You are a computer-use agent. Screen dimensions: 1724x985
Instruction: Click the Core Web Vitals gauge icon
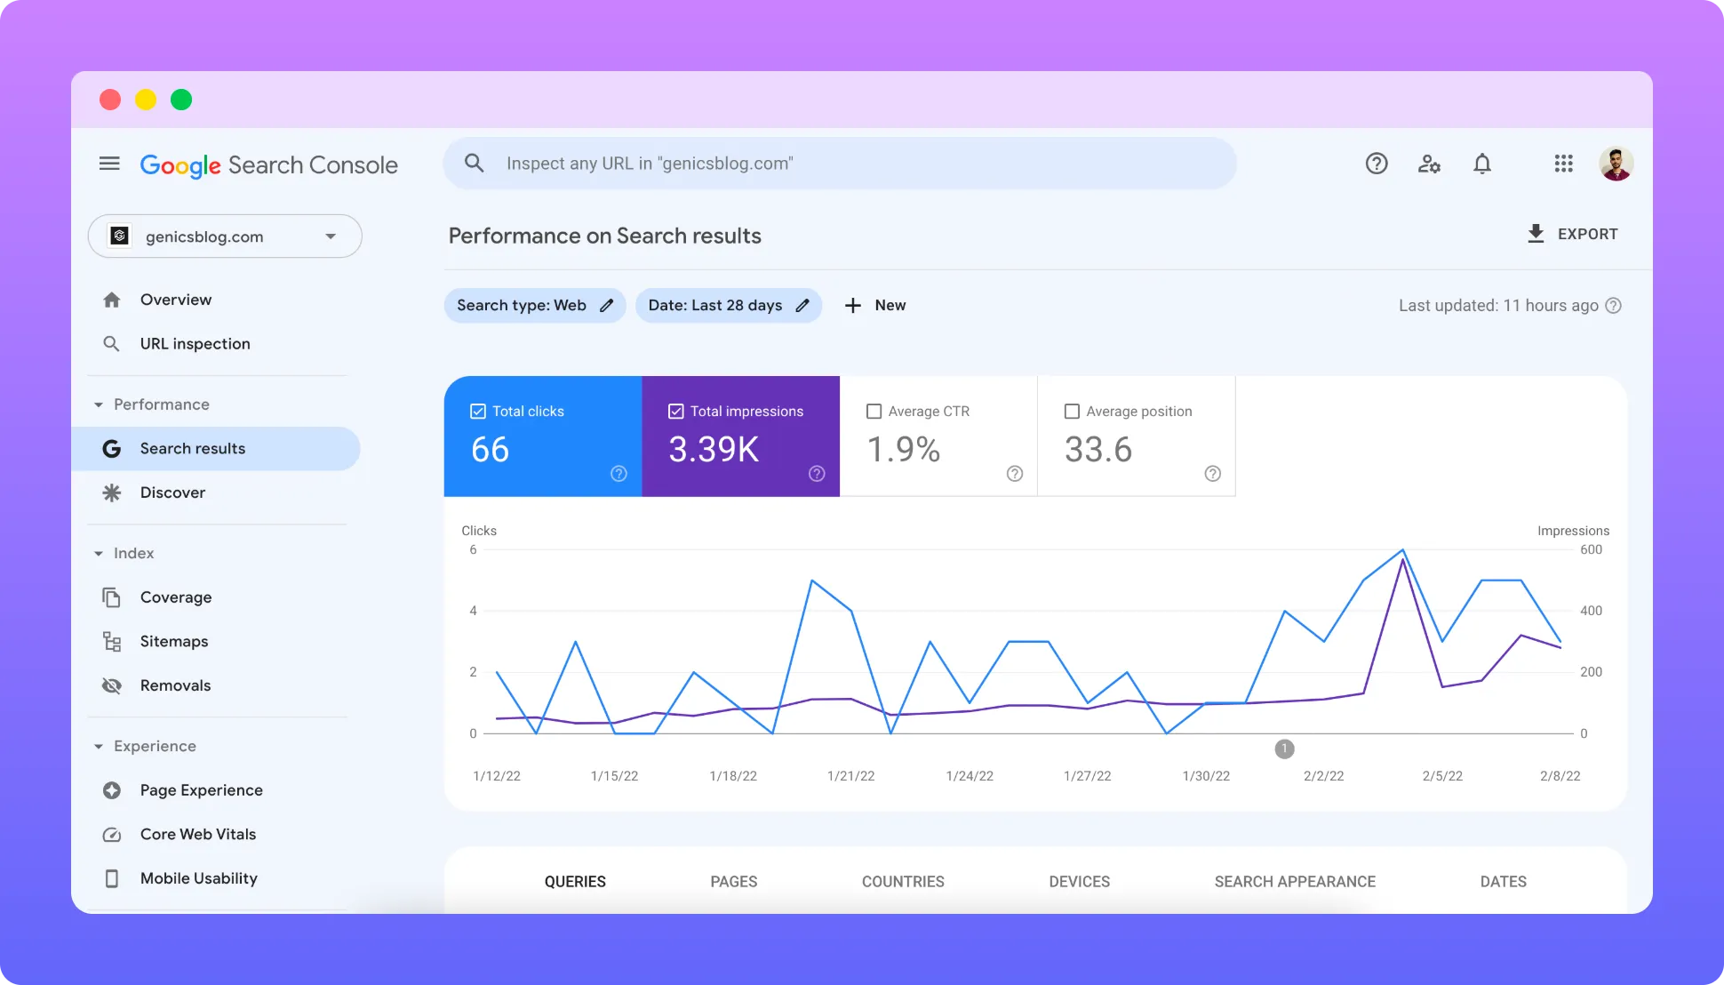click(x=111, y=835)
